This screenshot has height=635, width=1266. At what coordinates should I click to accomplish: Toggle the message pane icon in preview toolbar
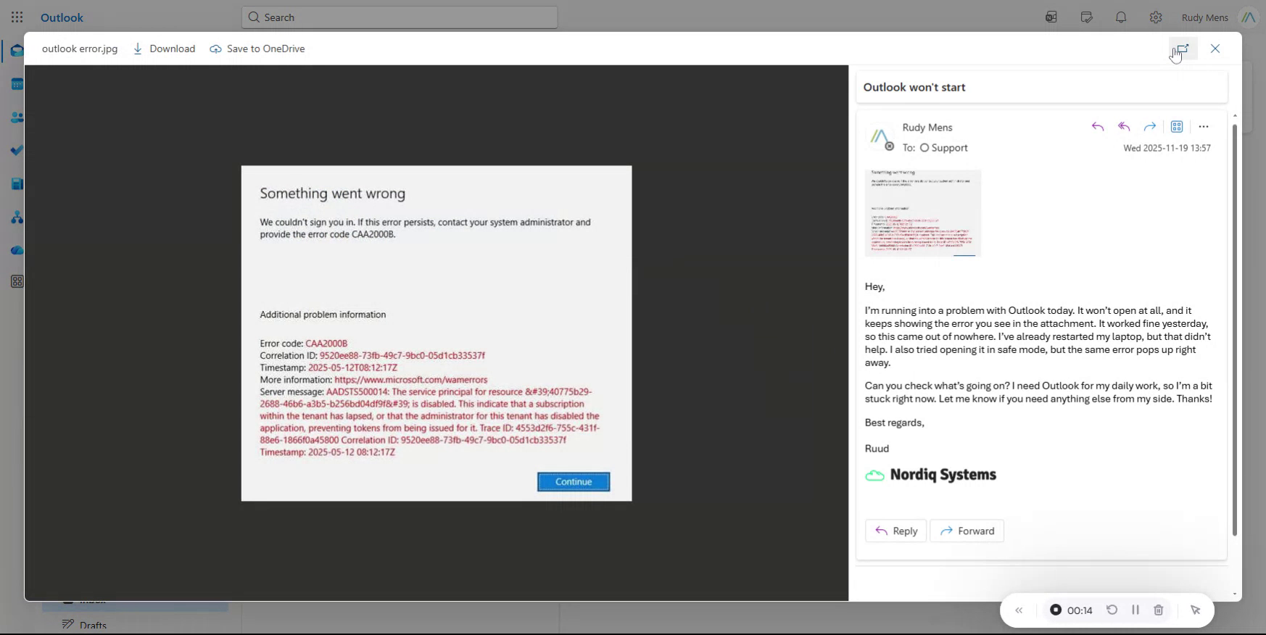click(x=1182, y=49)
